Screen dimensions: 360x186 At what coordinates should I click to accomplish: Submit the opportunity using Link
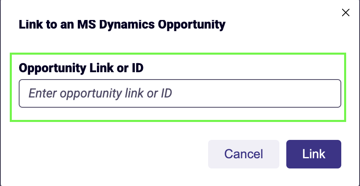[314, 154]
